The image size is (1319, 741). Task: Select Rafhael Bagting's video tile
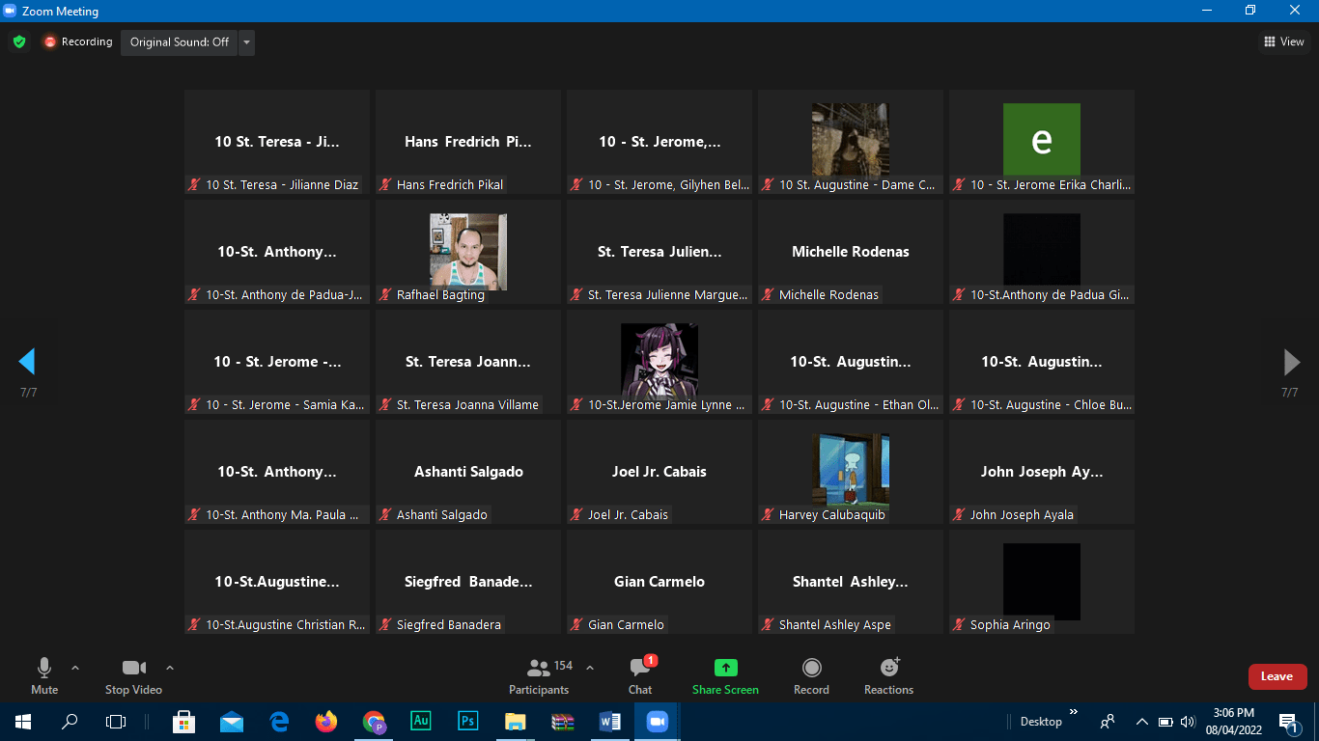click(468, 252)
